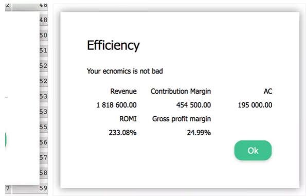The height and width of the screenshot is (196, 306).
Task: Select the row numbered 56
Action: 44,142
